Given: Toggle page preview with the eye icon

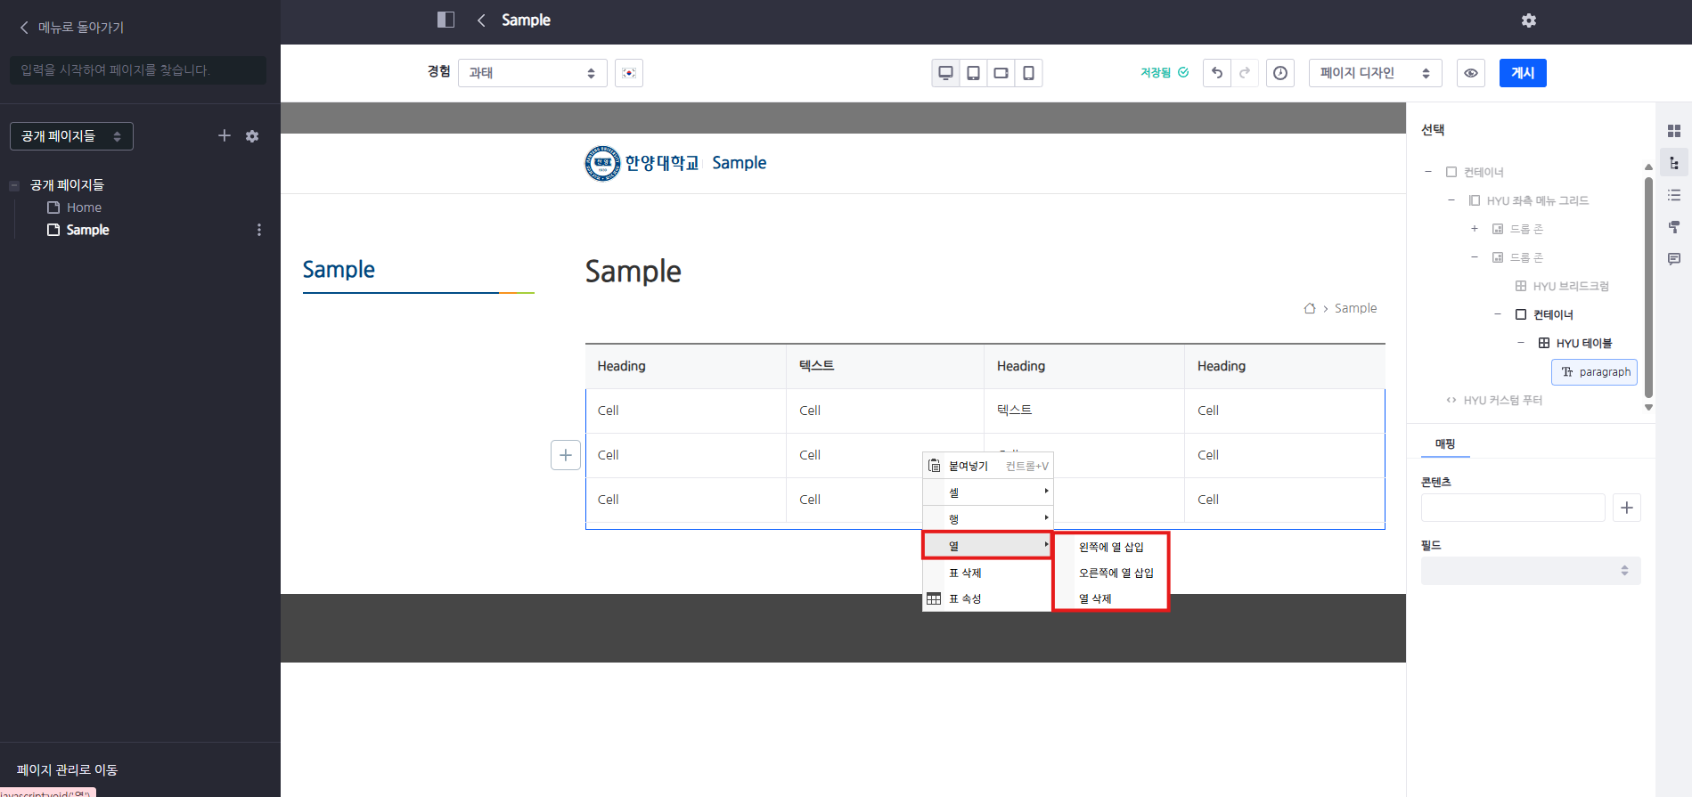Looking at the screenshot, I should [x=1471, y=73].
